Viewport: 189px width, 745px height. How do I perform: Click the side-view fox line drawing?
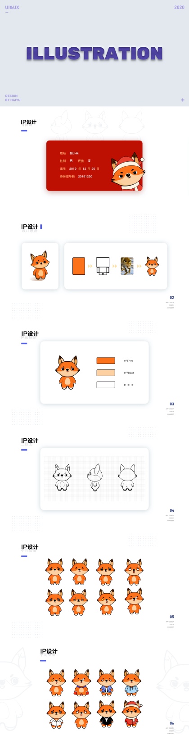tap(94, 477)
